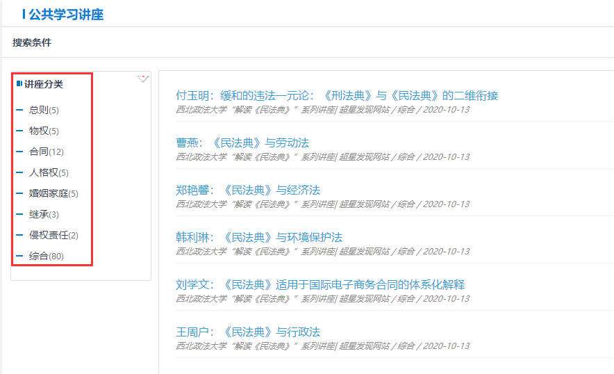Click the filter icon beside 讲座分类
This screenshot has width=614, height=374.
tap(143, 79)
